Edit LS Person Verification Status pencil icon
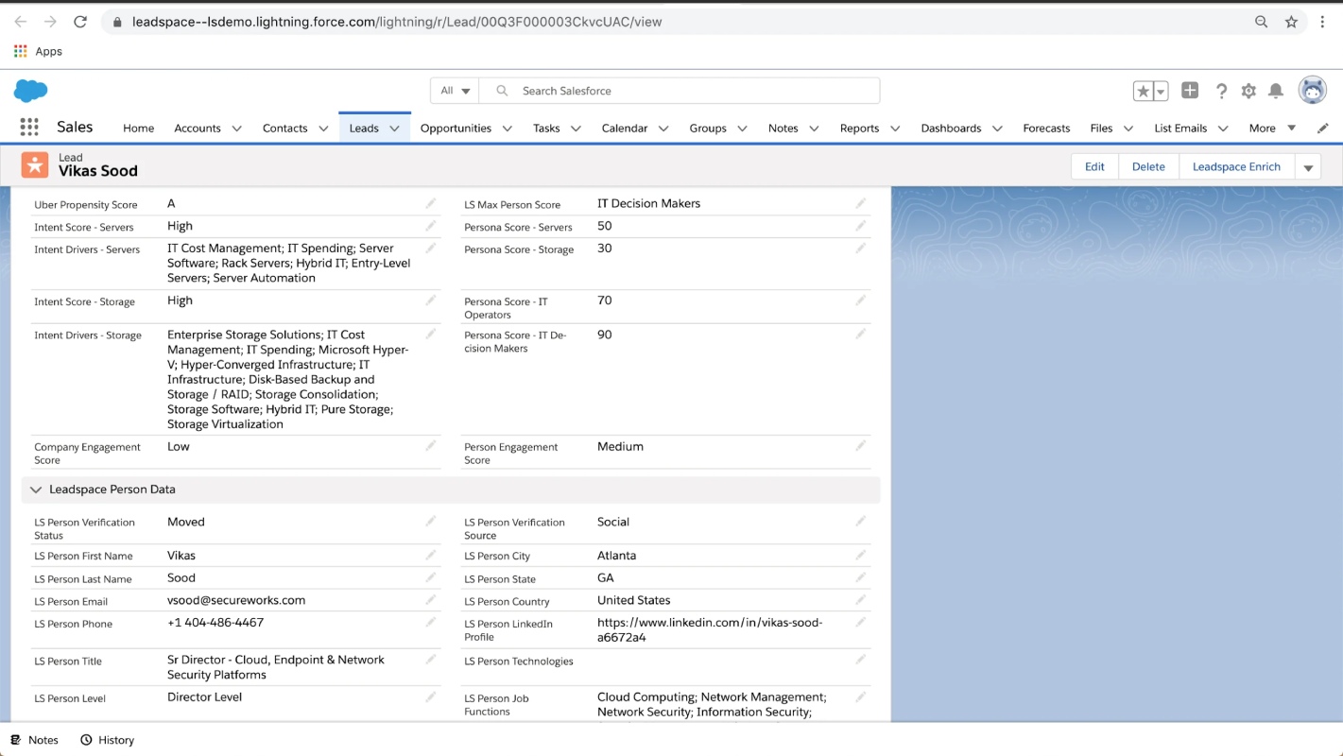This screenshot has height=756, width=1343. (x=430, y=522)
